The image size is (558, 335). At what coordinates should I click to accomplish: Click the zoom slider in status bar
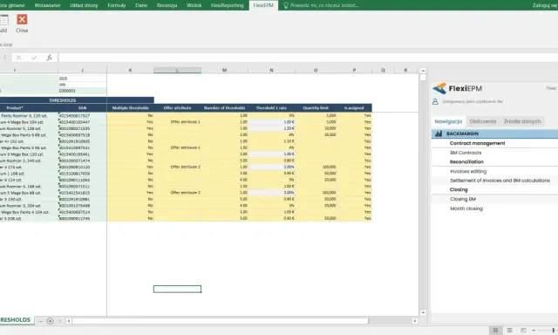click(x=553, y=331)
